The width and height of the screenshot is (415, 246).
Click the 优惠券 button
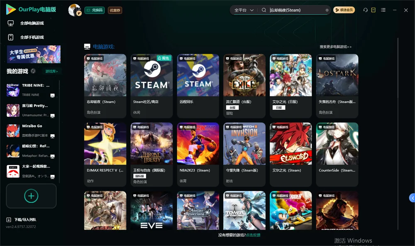[x=115, y=10]
